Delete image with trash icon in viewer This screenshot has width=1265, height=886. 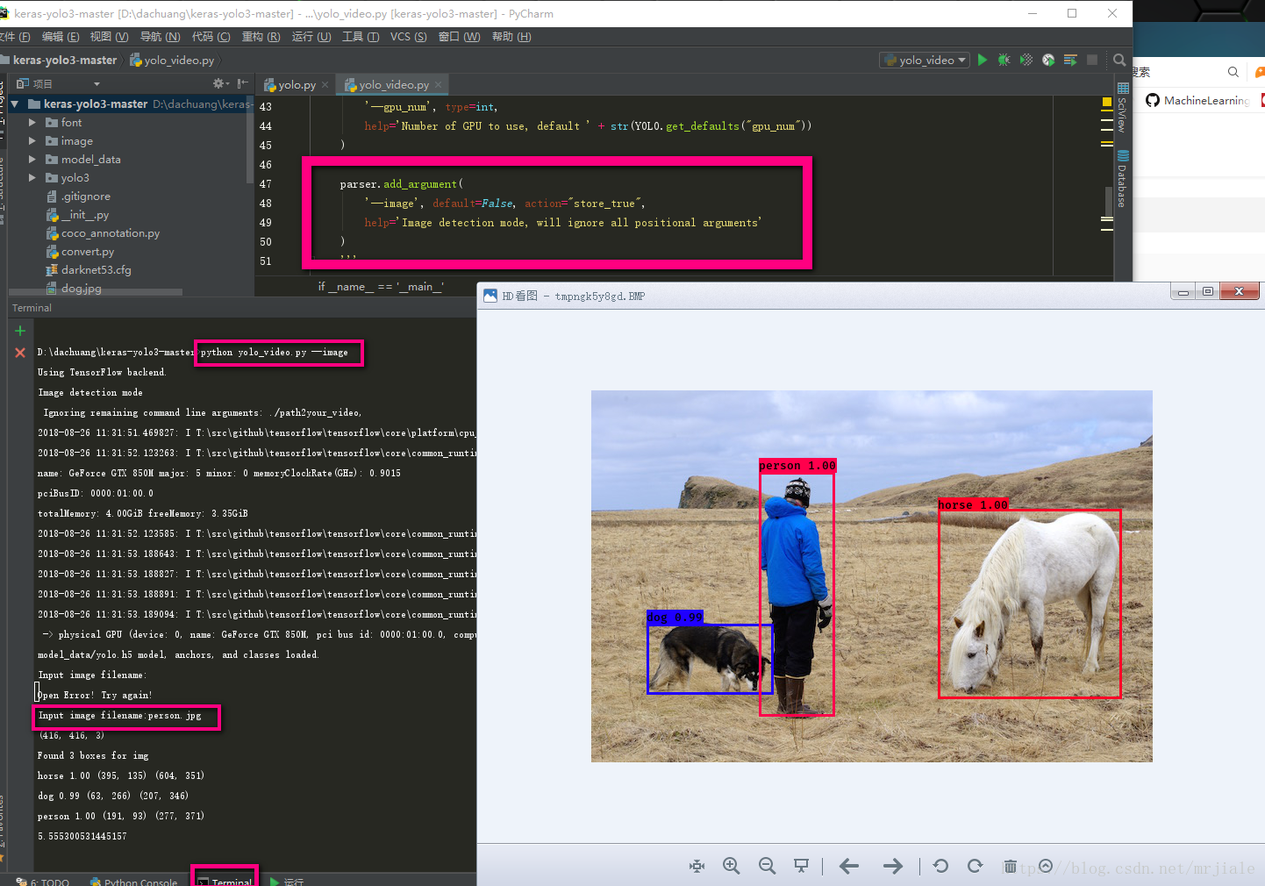1010,866
